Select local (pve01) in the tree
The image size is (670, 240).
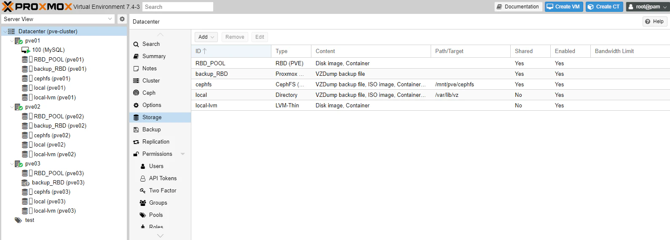tap(64, 88)
